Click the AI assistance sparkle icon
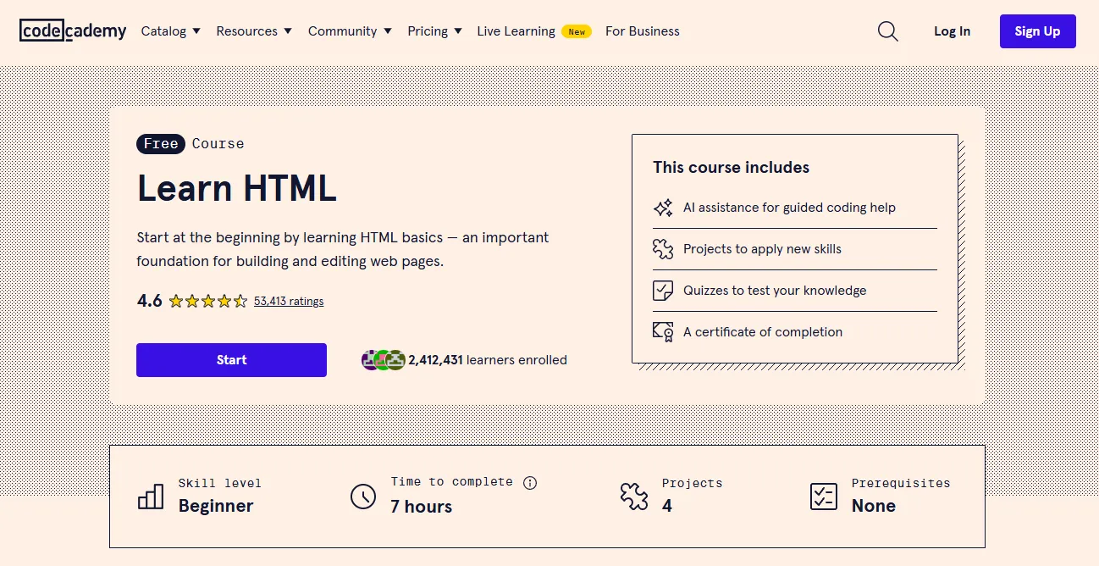 click(x=663, y=208)
